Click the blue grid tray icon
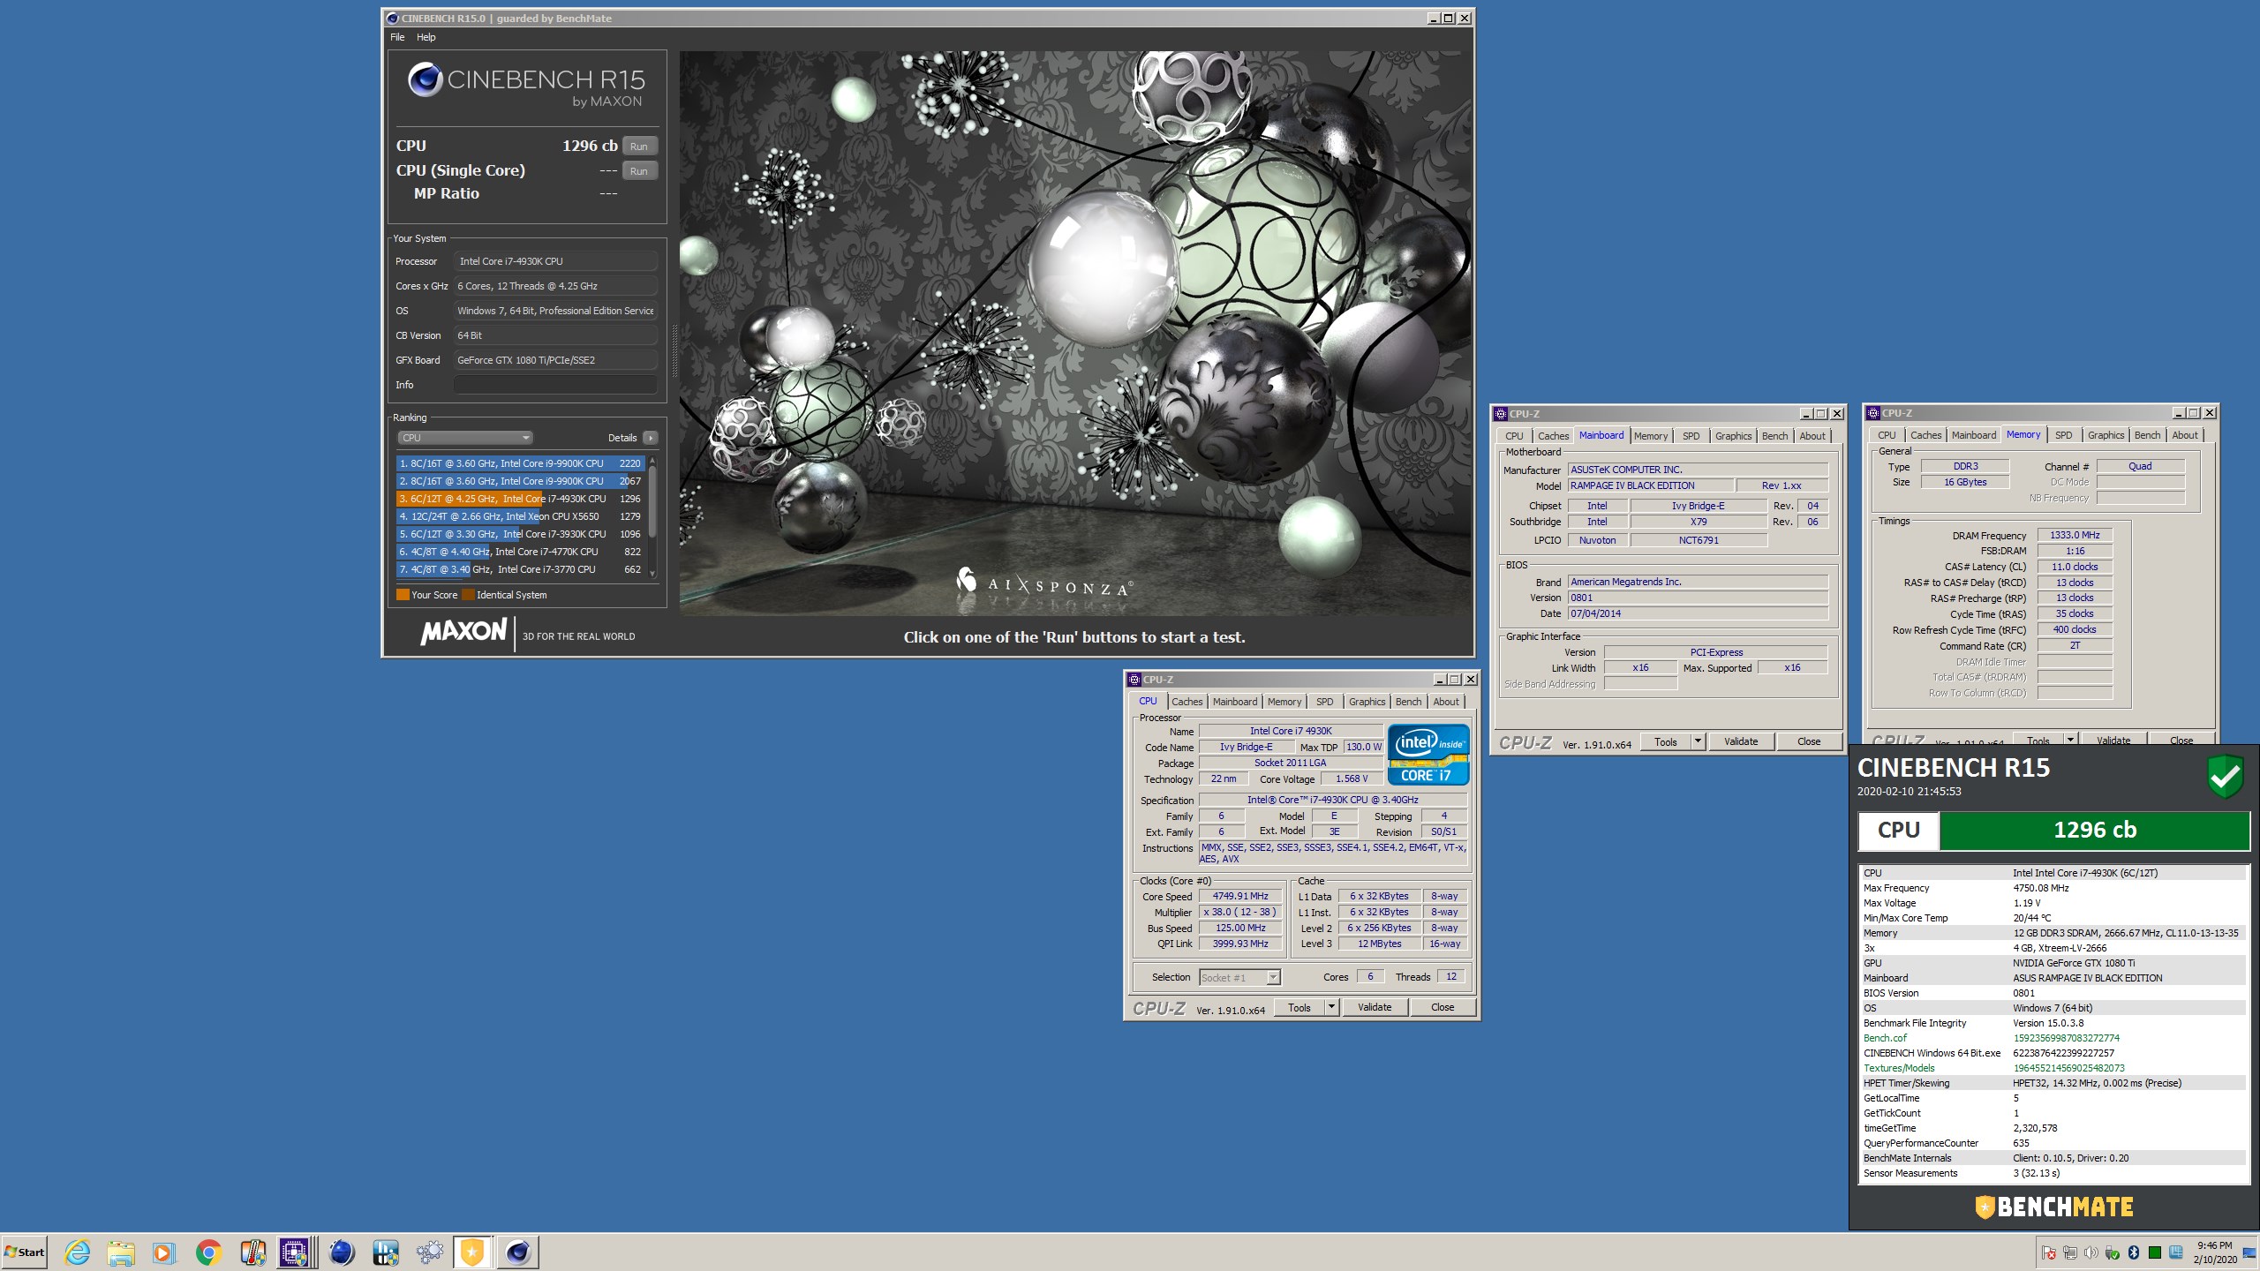The height and width of the screenshot is (1271, 2260). (2176, 1252)
